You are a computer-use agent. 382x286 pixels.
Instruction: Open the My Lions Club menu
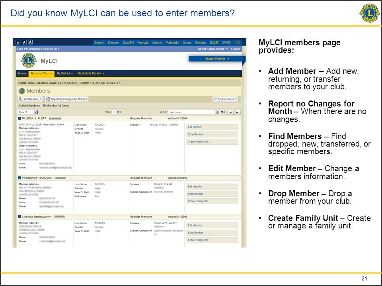pos(41,73)
